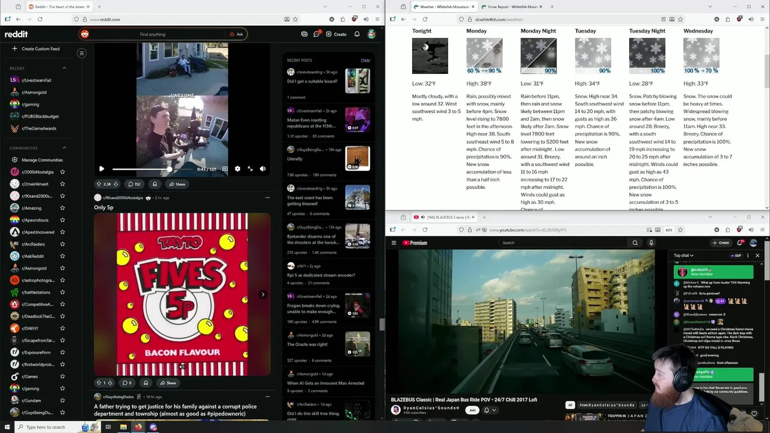Favorite r/AskReddit with the star
770x433 pixels.
63,256
